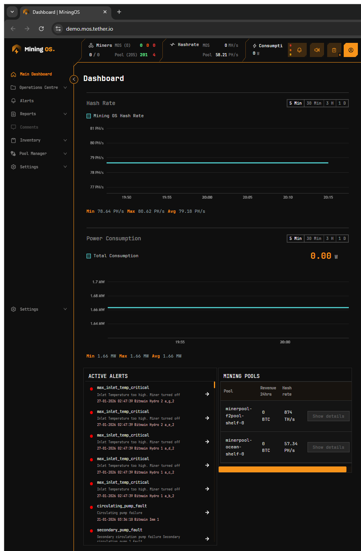This screenshot has height=551, width=361.
Task: Open arrow for Bitmain Hydro 2 a_g_2 alert
Action: [207, 394]
